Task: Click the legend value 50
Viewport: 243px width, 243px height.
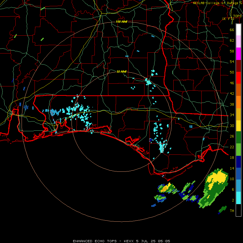Action: tap(232, 72)
